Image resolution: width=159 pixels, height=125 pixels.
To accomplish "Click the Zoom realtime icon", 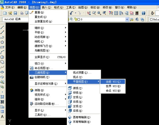I will point(94,13).
